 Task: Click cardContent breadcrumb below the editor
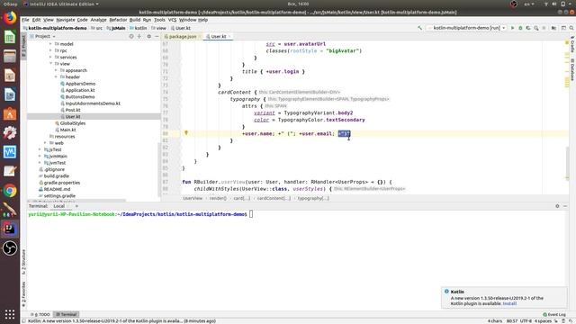point(274,198)
